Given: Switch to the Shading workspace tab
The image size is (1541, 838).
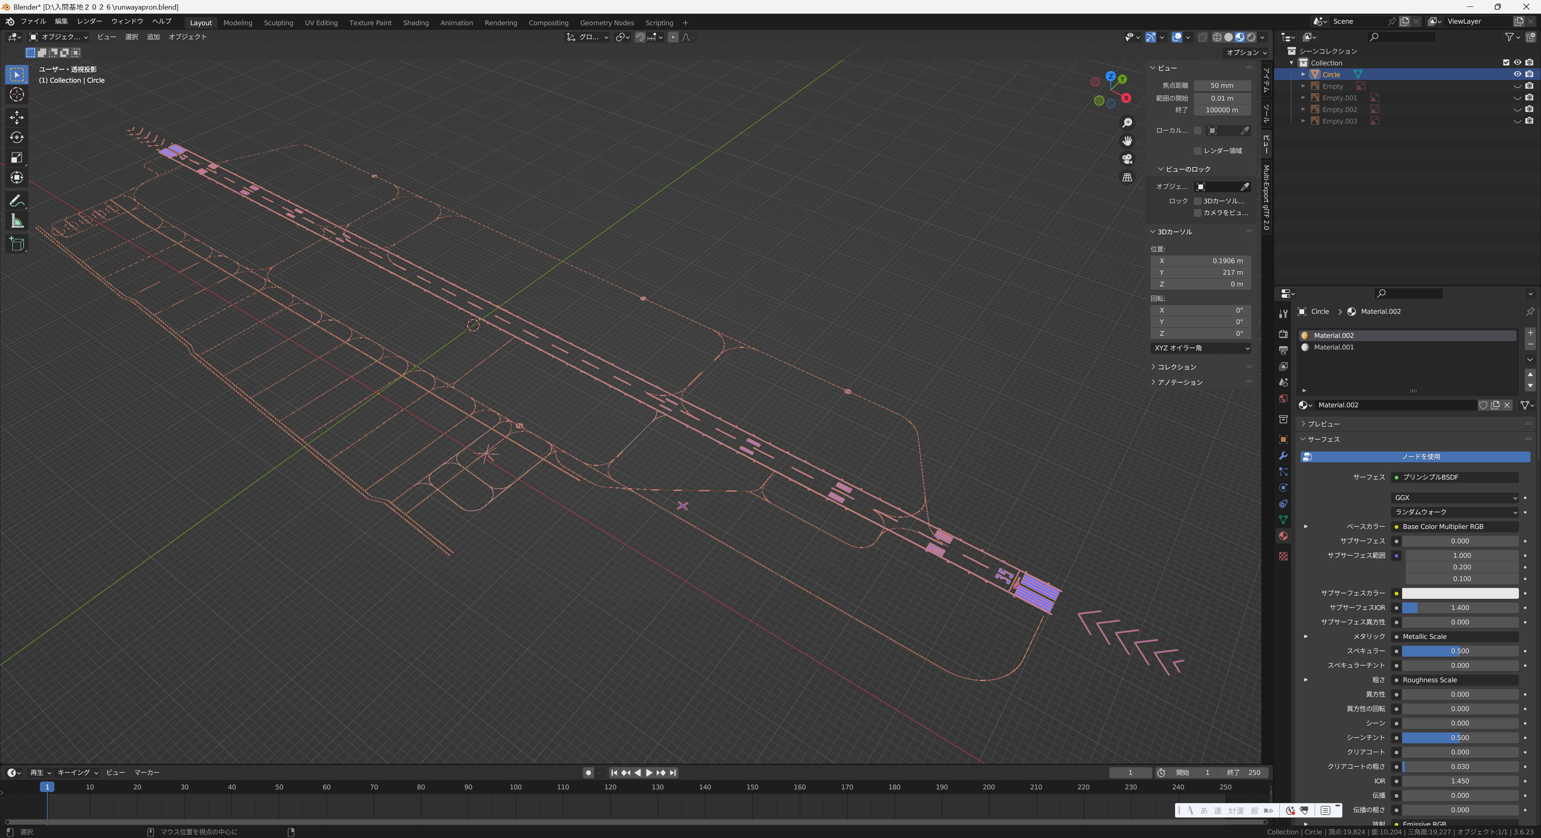Looking at the screenshot, I should pyautogui.click(x=416, y=23).
